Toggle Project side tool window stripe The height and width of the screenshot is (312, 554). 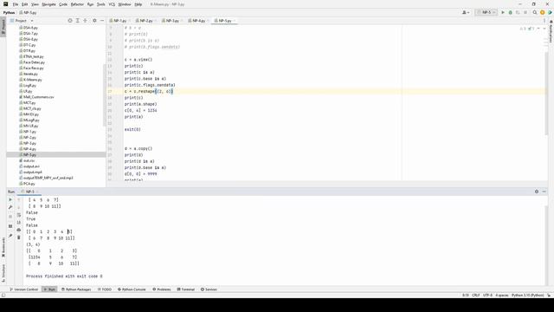click(3, 27)
